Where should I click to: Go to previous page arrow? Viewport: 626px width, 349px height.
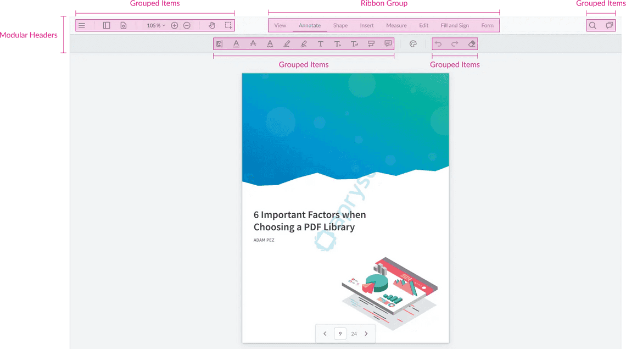pyautogui.click(x=325, y=334)
